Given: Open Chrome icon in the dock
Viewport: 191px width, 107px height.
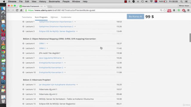Looking at the screenshot, I should (x=3, y=52).
